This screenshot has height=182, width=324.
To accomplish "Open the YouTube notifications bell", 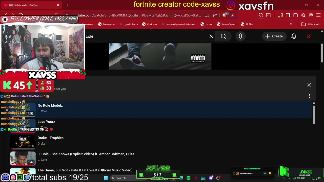I will (294, 36).
